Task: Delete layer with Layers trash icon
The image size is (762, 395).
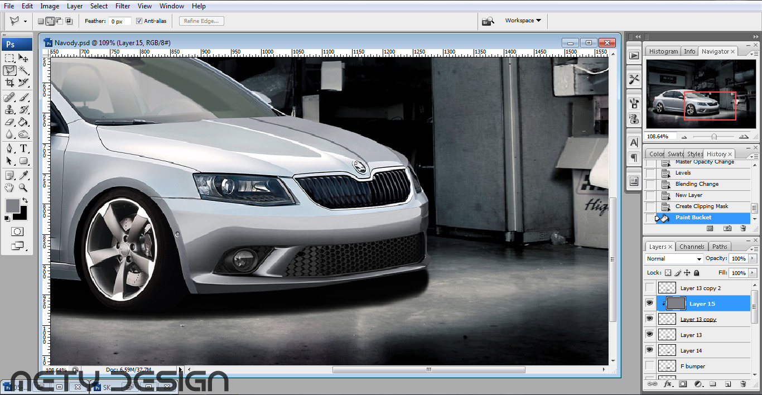Action: click(743, 384)
